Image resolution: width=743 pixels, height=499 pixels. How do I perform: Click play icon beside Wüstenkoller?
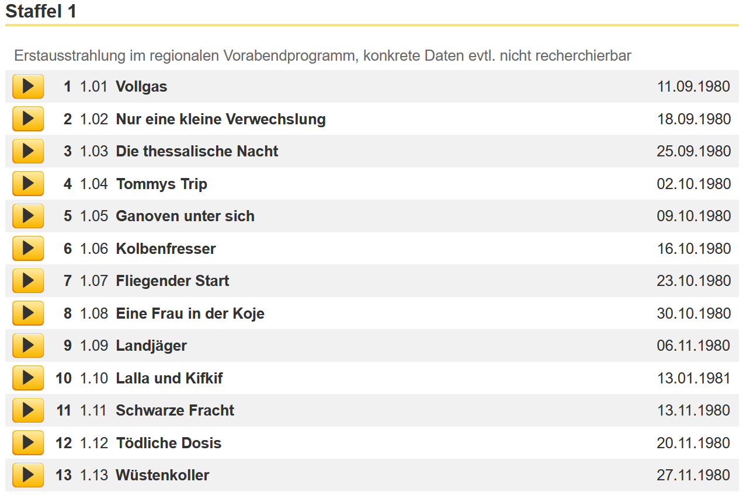point(28,475)
